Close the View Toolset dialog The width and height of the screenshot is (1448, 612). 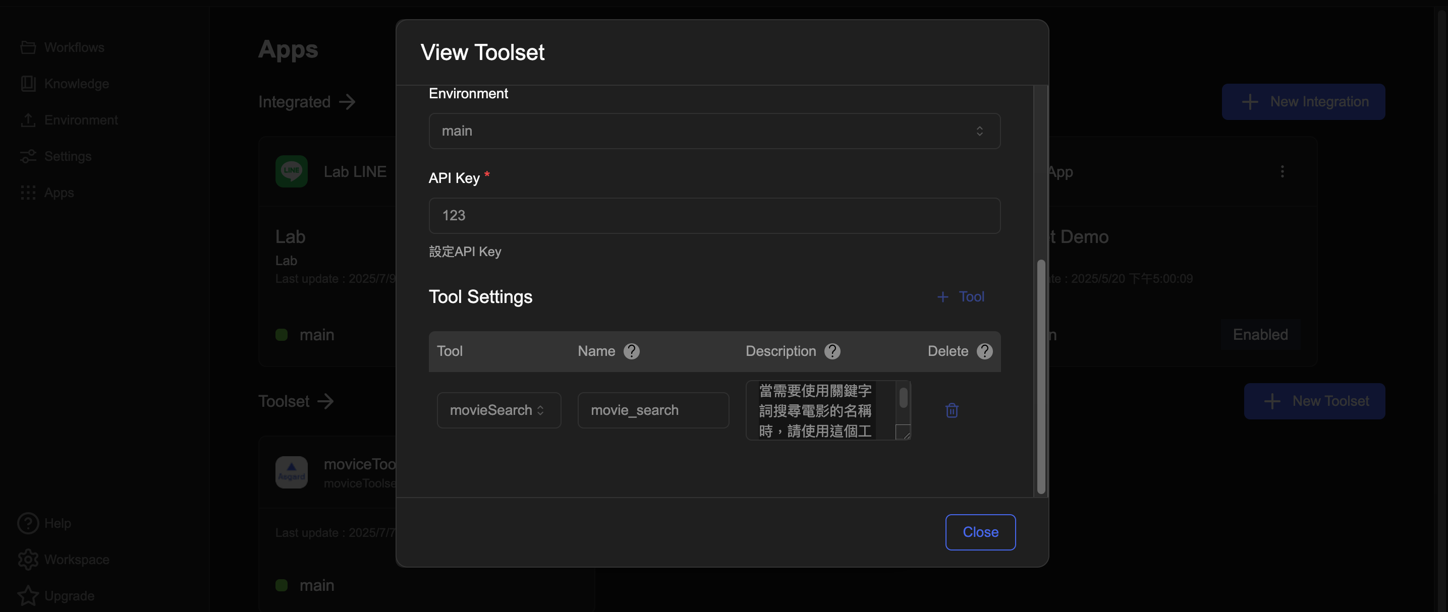point(980,532)
